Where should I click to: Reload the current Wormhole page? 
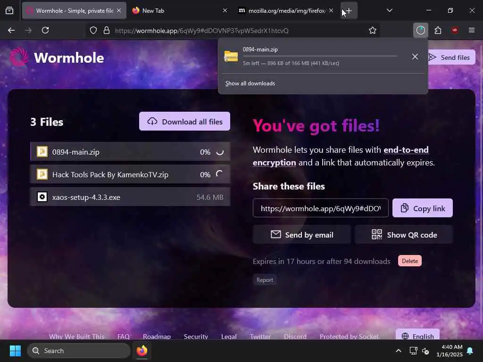coord(45,30)
